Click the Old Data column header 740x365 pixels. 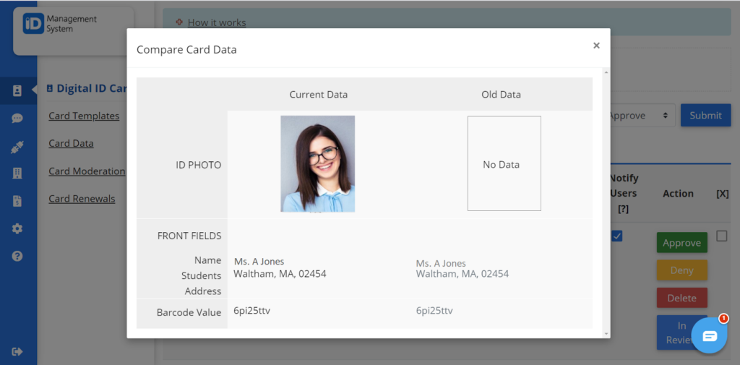(502, 95)
